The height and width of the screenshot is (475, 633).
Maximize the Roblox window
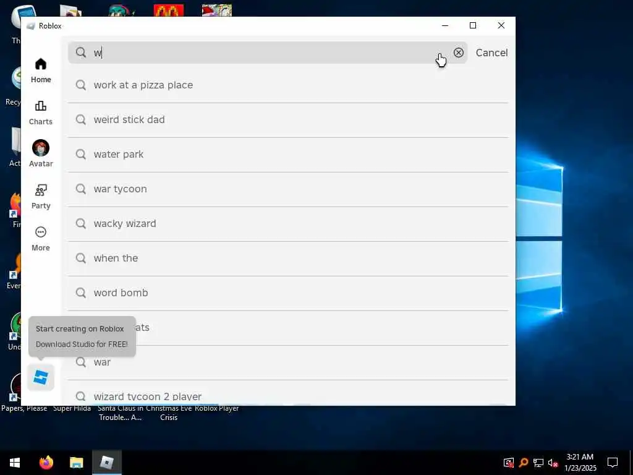click(473, 25)
